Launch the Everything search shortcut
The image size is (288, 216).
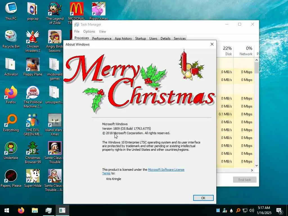pos(11,123)
